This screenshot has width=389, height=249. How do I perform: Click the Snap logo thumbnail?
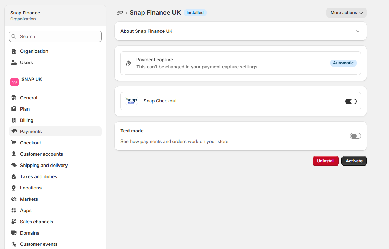[132, 101]
